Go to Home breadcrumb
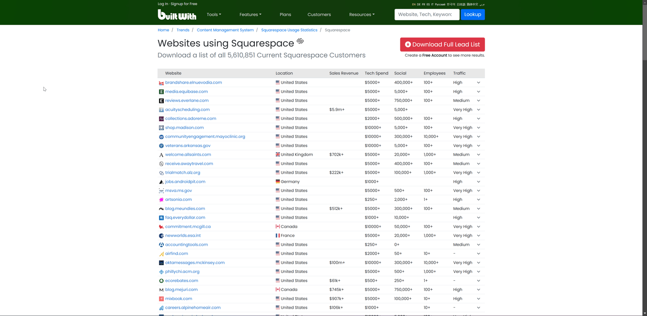This screenshot has height=316, width=647. coord(163,30)
